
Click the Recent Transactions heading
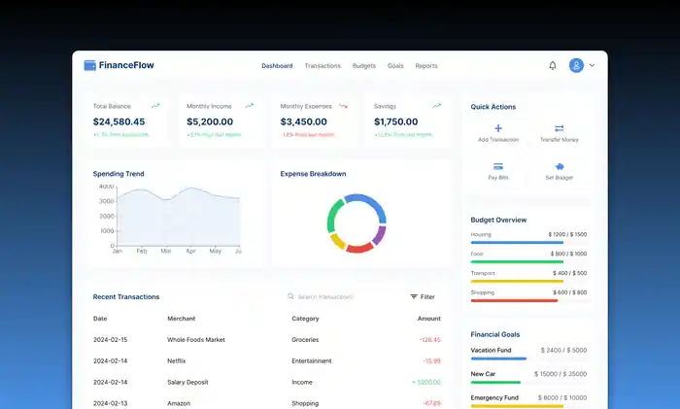click(x=126, y=296)
